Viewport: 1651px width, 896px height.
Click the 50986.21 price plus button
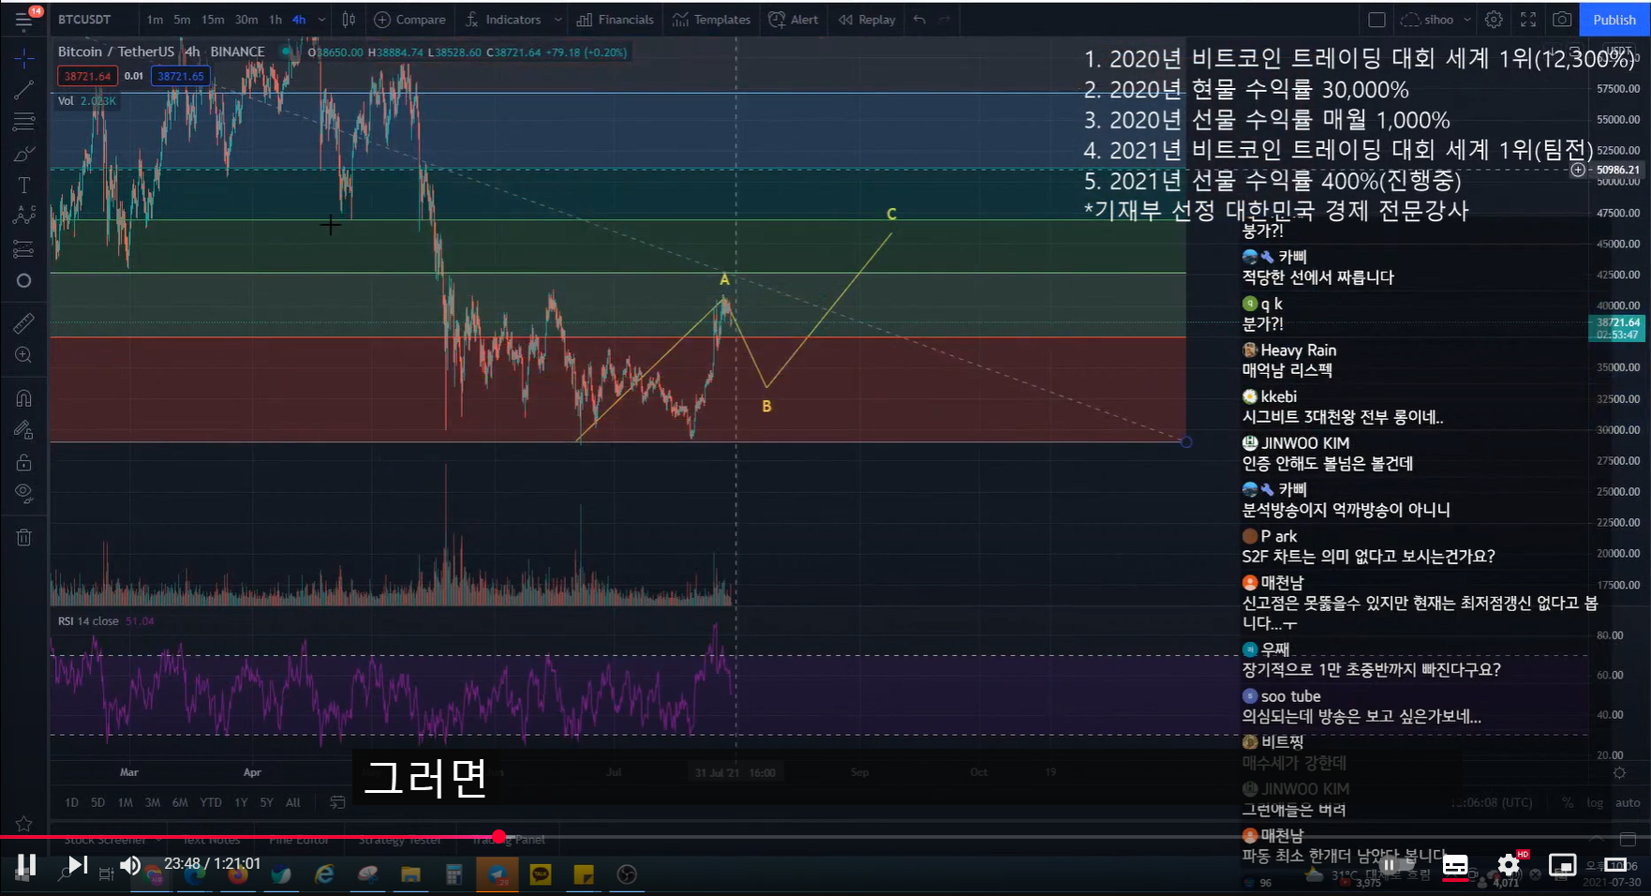pos(1578,170)
